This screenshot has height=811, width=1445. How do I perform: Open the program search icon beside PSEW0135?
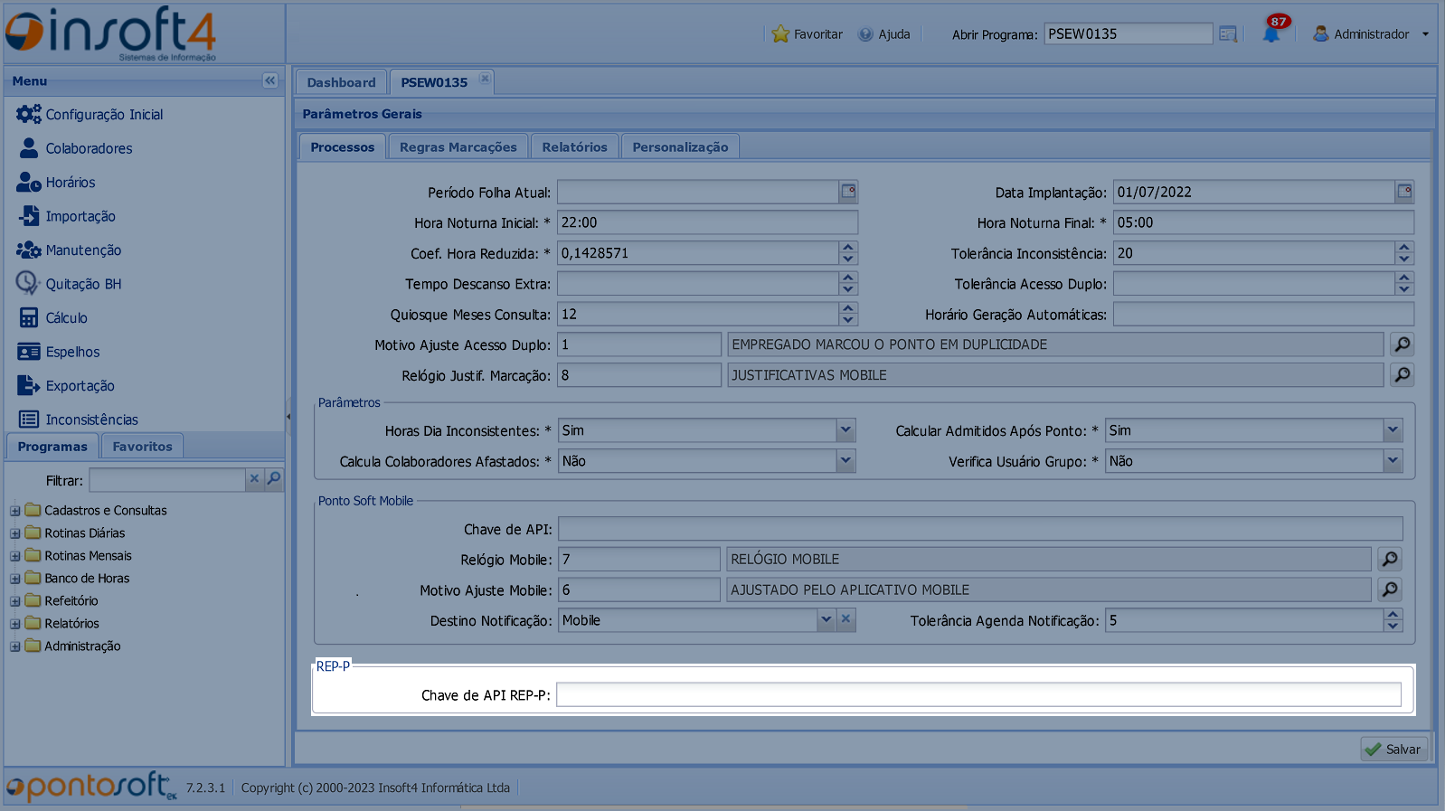(x=1228, y=34)
